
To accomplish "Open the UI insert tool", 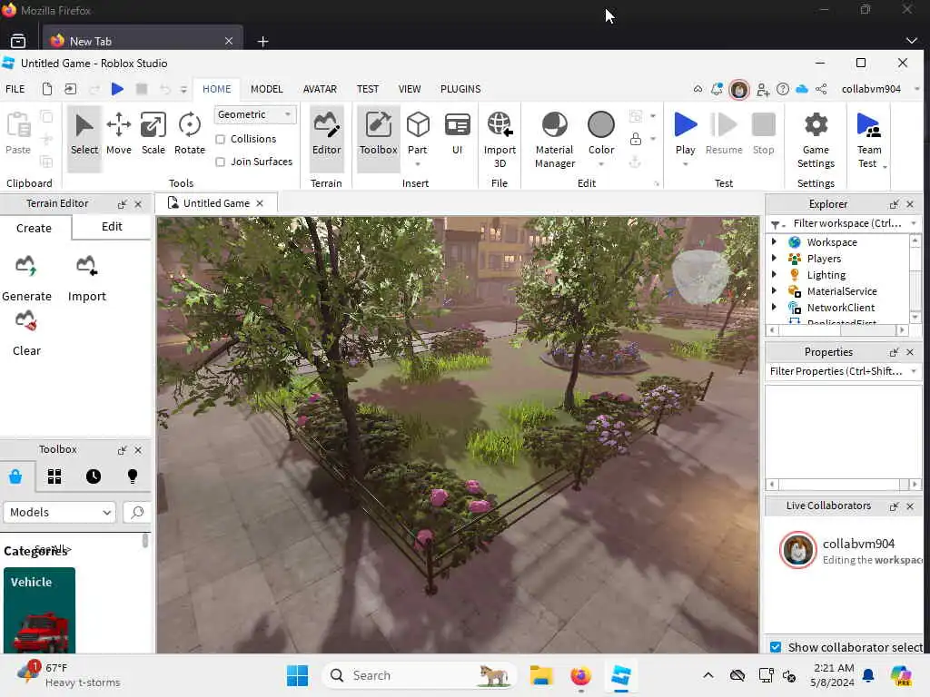I will pyautogui.click(x=458, y=134).
